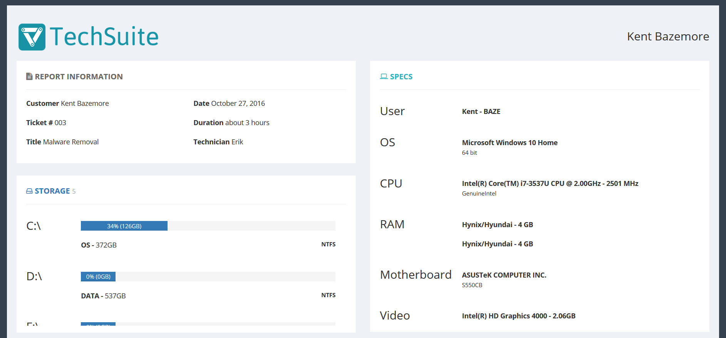Click the C:\ drive usage bar 34% (126GB)
The width and height of the screenshot is (726, 338).
[x=124, y=226]
